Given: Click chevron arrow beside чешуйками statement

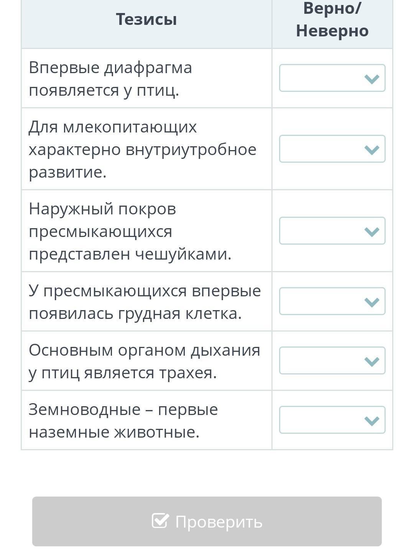Looking at the screenshot, I should coord(371,231).
